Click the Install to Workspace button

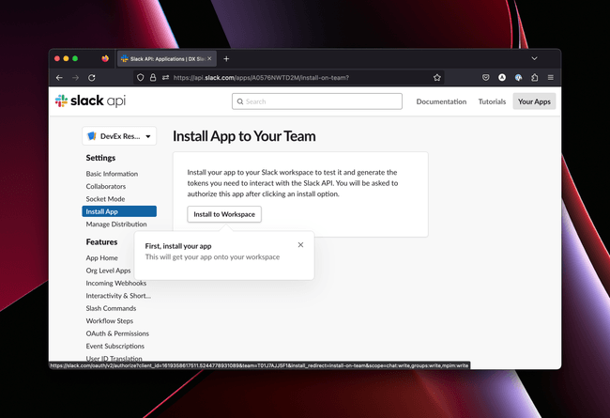pyautogui.click(x=224, y=214)
